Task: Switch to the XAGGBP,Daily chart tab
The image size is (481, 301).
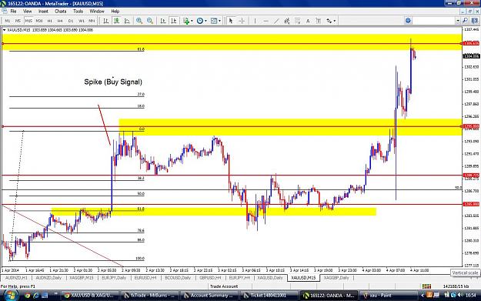Action: click(x=336, y=278)
